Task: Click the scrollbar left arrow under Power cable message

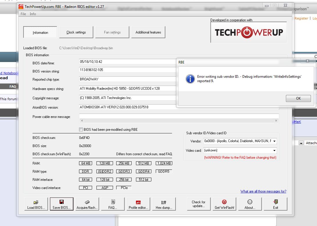Action: pos(82,121)
